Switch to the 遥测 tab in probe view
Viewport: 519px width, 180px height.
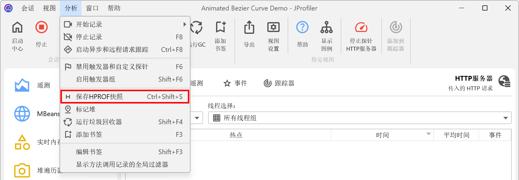197,83
